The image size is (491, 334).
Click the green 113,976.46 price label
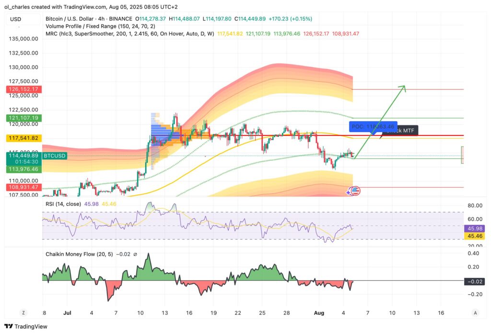23,169
